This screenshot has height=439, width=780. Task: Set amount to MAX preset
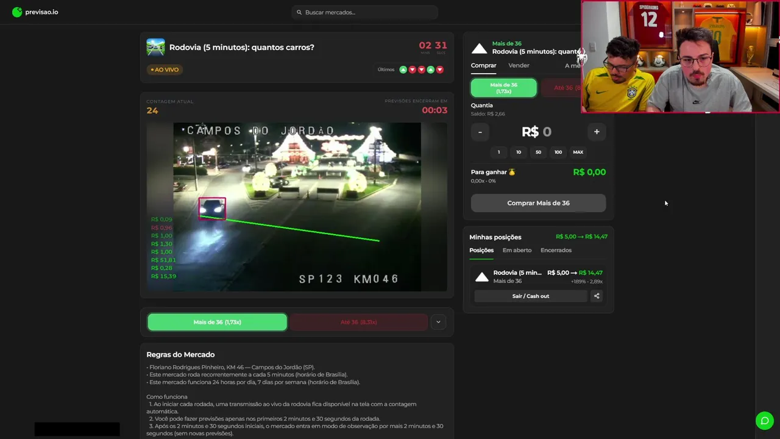pyautogui.click(x=578, y=152)
